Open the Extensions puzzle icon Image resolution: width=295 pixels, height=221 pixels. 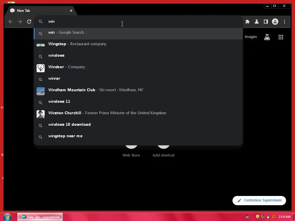tap(247, 22)
